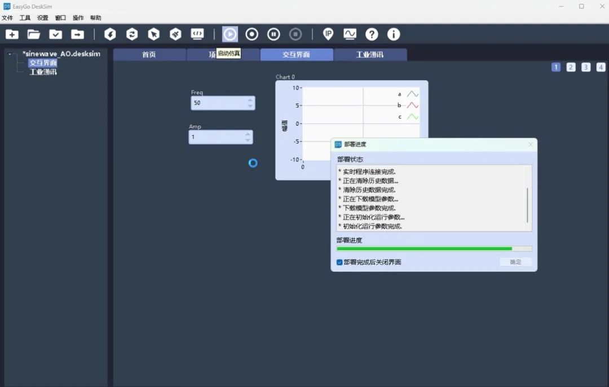Screen dimensions: 609x387
Task: Pause the simulation using pause icon
Action: (273, 34)
